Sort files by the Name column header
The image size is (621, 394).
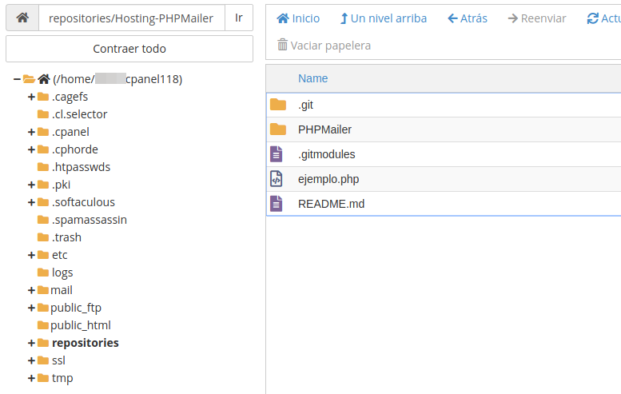[312, 78]
